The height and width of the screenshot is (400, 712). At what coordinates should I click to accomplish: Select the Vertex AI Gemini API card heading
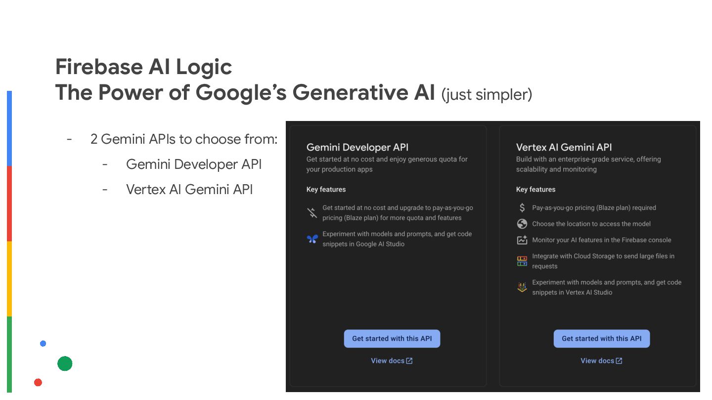click(x=564, y=147)
